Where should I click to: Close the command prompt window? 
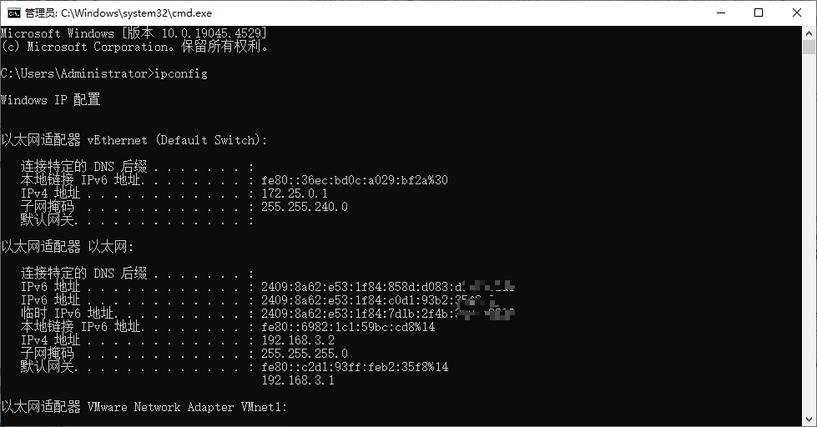click(x=797, y=13)
